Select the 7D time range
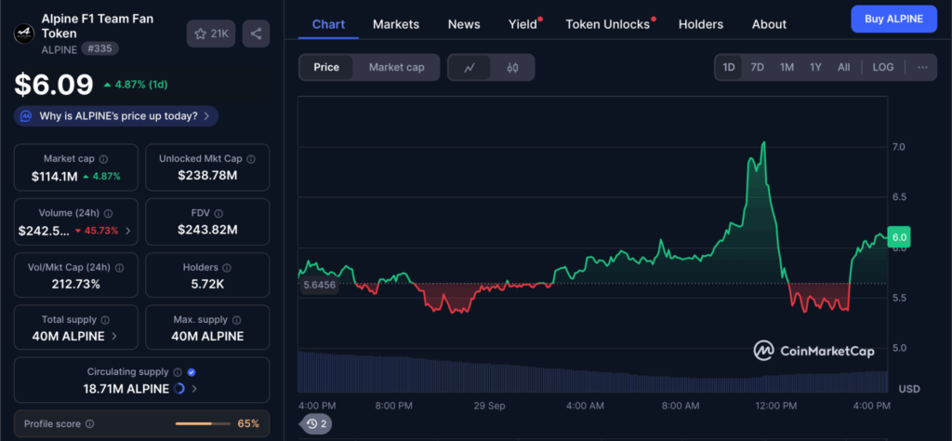Screen dimensions: 952x441 pyautogui.click(x=757, y=67)
